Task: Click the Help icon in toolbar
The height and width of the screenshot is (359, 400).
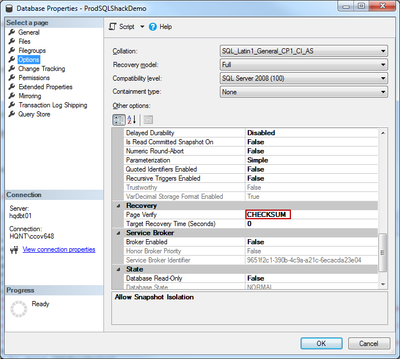Action: pyautogui.click(x=153, y=27)
